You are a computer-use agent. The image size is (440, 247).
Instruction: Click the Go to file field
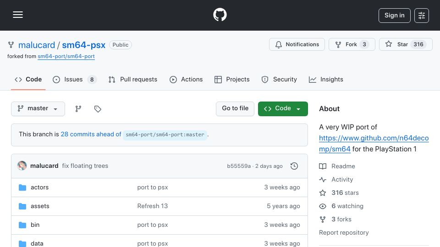pyautogui.click(x=235, y=109)
